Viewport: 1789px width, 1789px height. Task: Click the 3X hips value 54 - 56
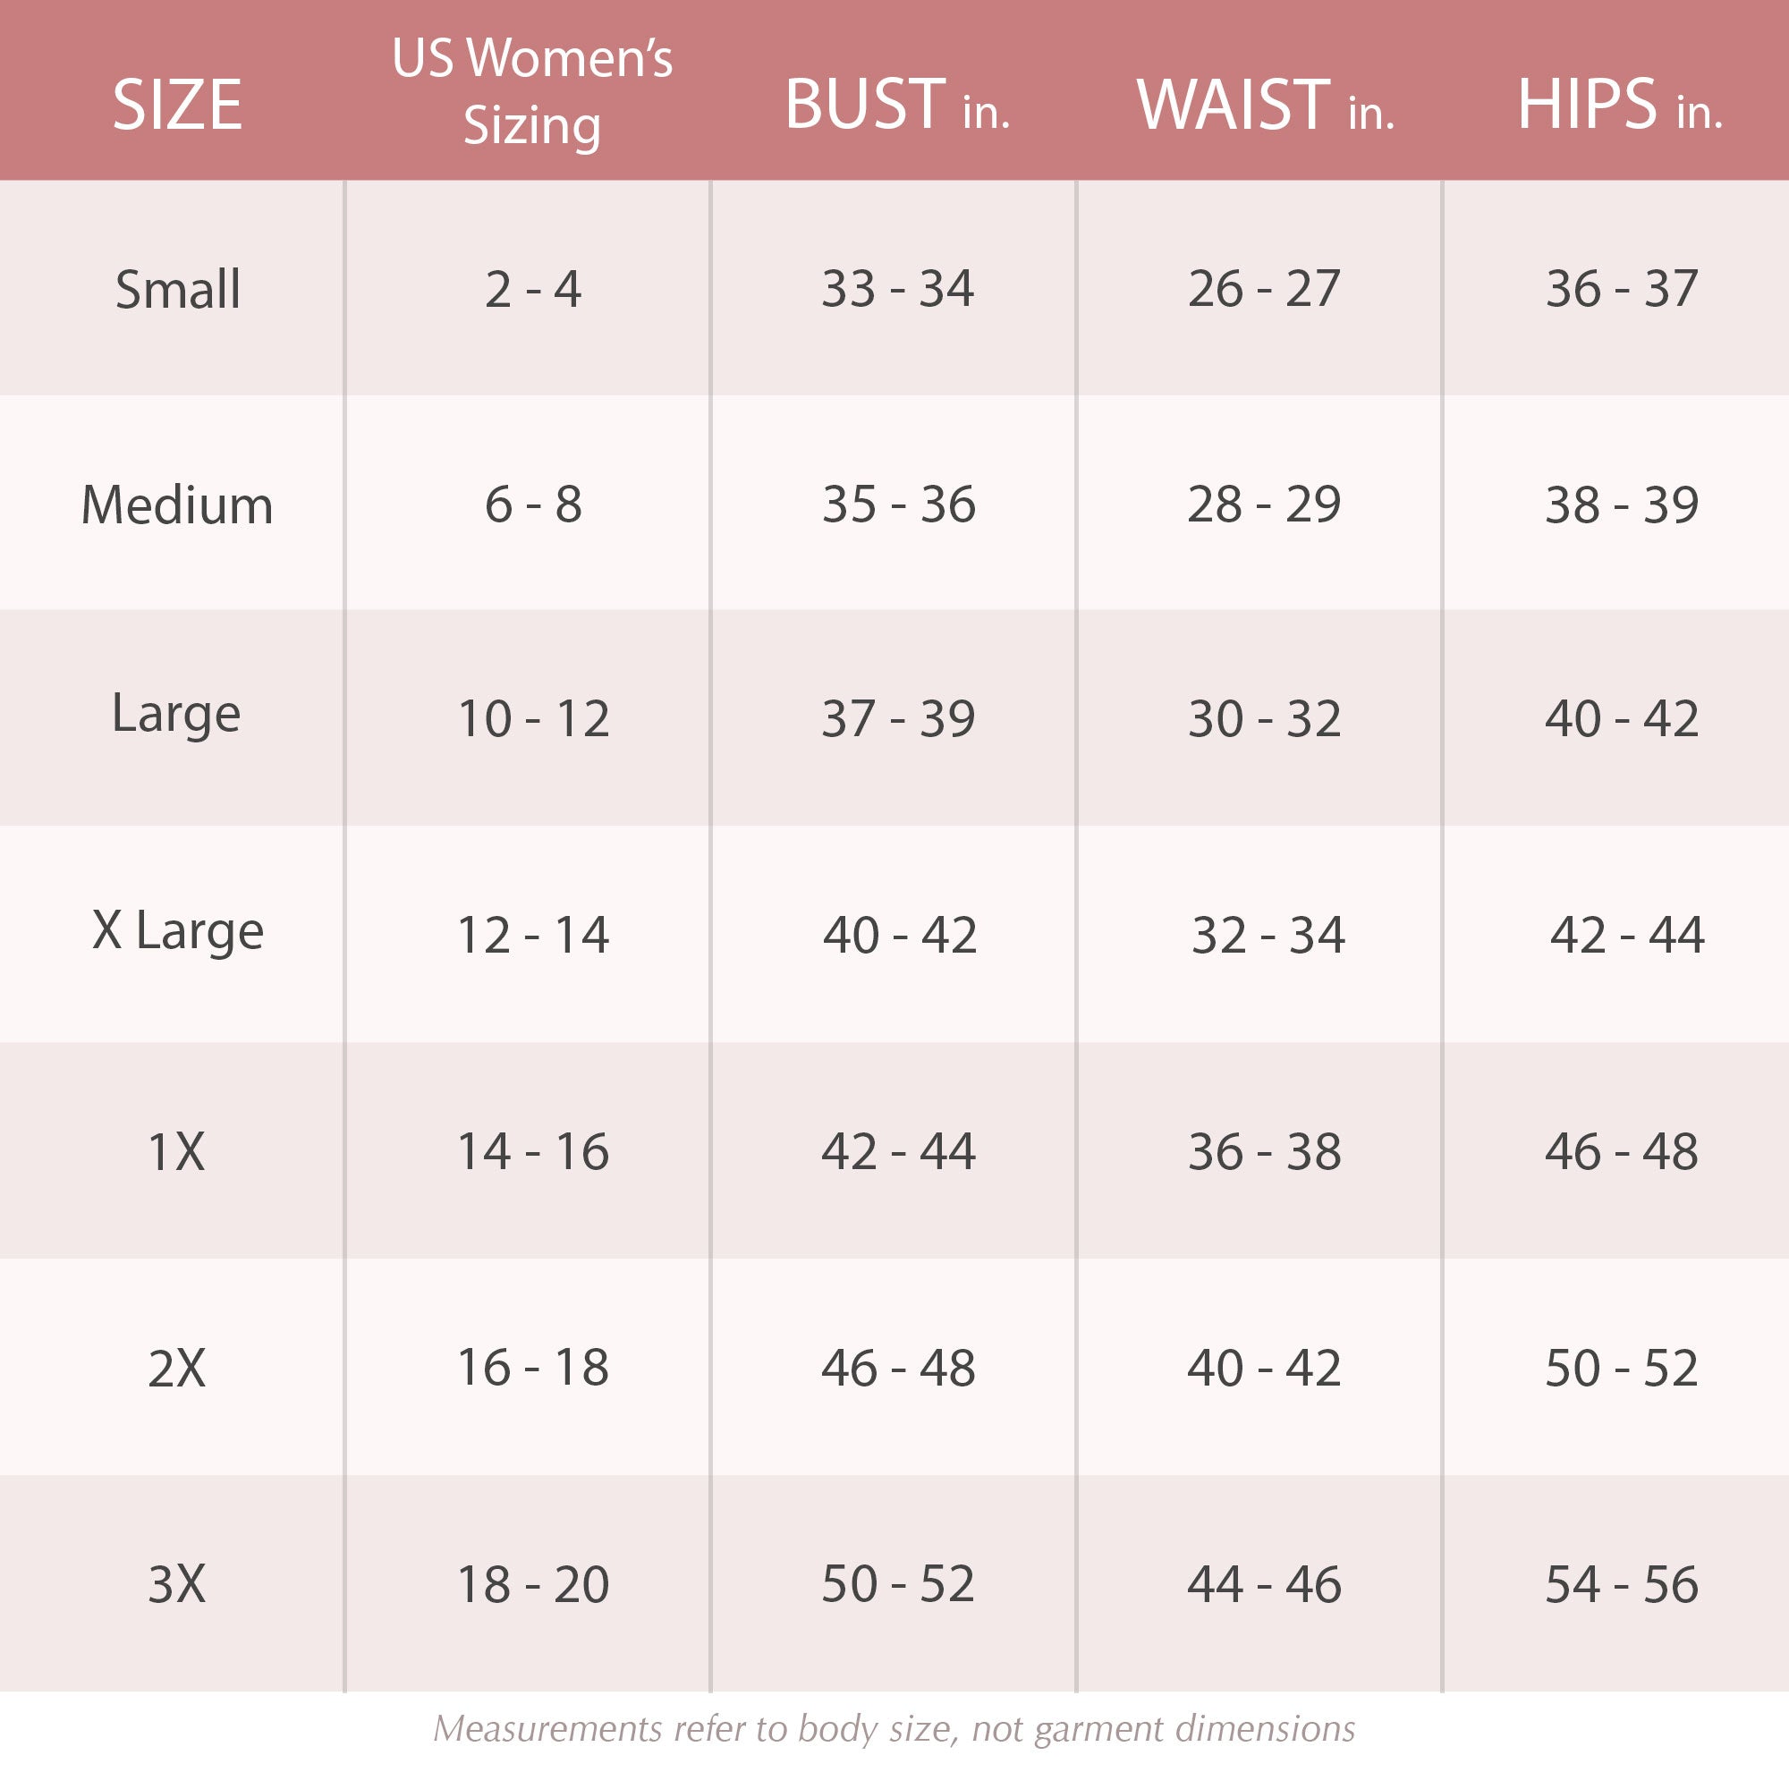click(x=1622, y=1584)
